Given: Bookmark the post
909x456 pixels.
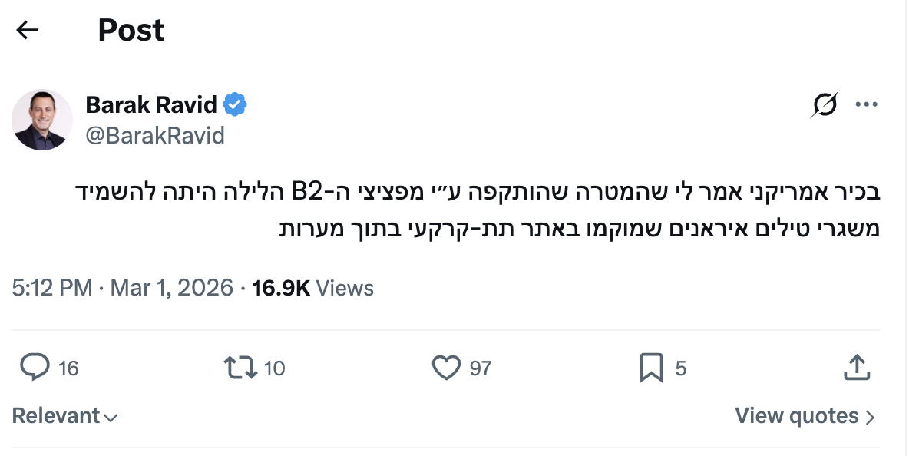Looking at the screenshot, I should [651, 368].
